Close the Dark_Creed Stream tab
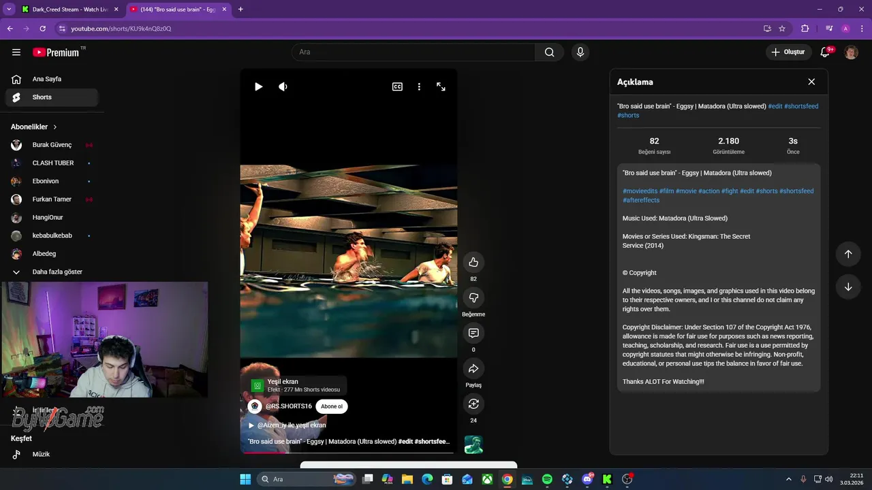Viewport: 872px width, 490px height. pyautogui.click(x=116, y=10)
